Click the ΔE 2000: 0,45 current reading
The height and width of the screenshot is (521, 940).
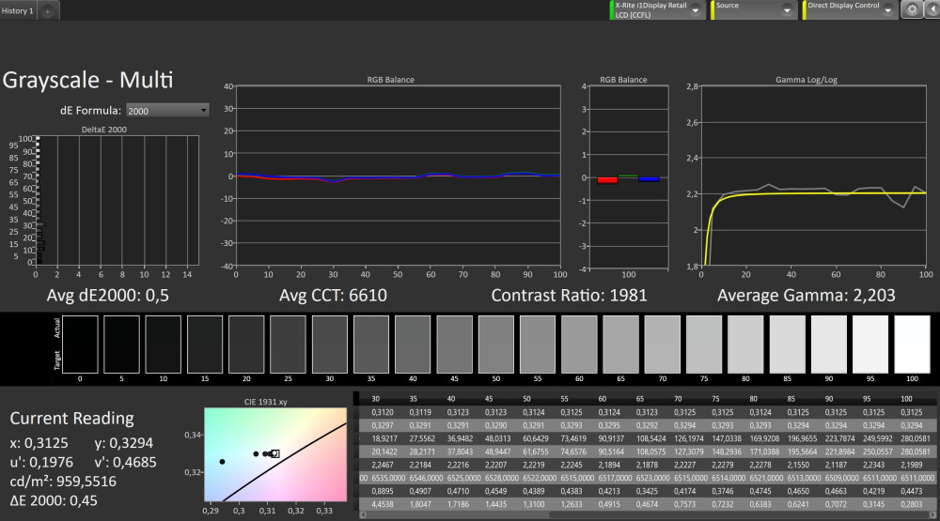[x=54, y=500]
